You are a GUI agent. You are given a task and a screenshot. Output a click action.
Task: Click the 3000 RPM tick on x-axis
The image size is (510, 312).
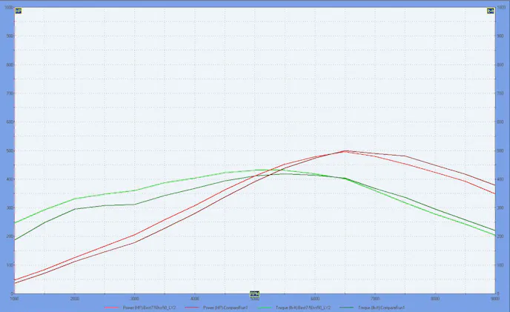[x=135, y=298]
